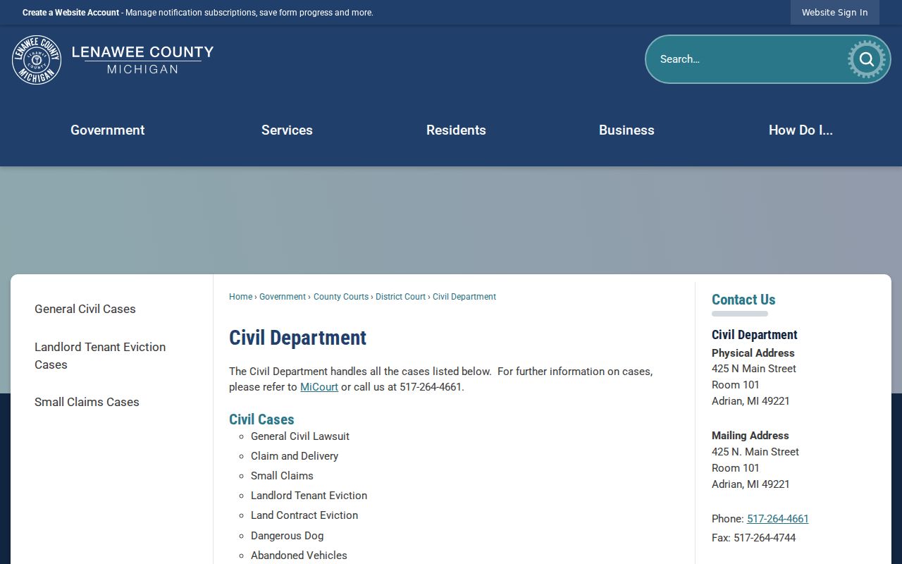The image size is (902, 564).
Task: Click the search gear magnifier icon
Action: 866,59
